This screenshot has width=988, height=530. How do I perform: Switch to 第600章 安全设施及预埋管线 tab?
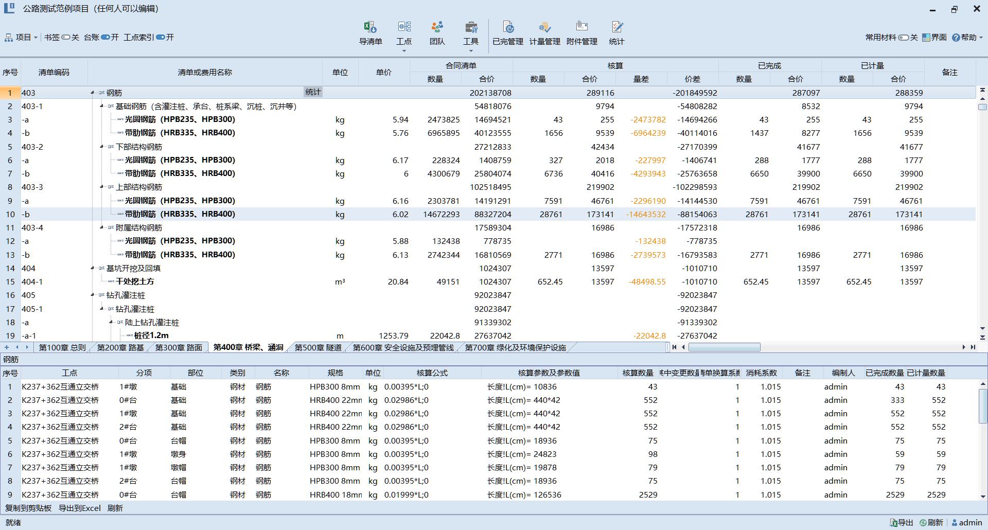pos(403,348)
